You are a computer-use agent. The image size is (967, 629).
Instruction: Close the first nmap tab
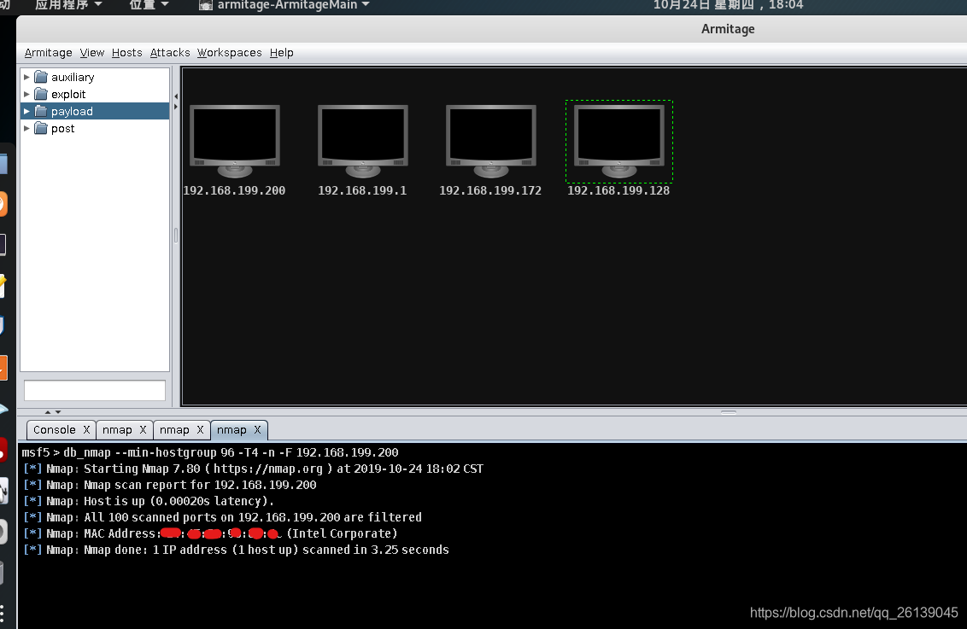(143, 430)
